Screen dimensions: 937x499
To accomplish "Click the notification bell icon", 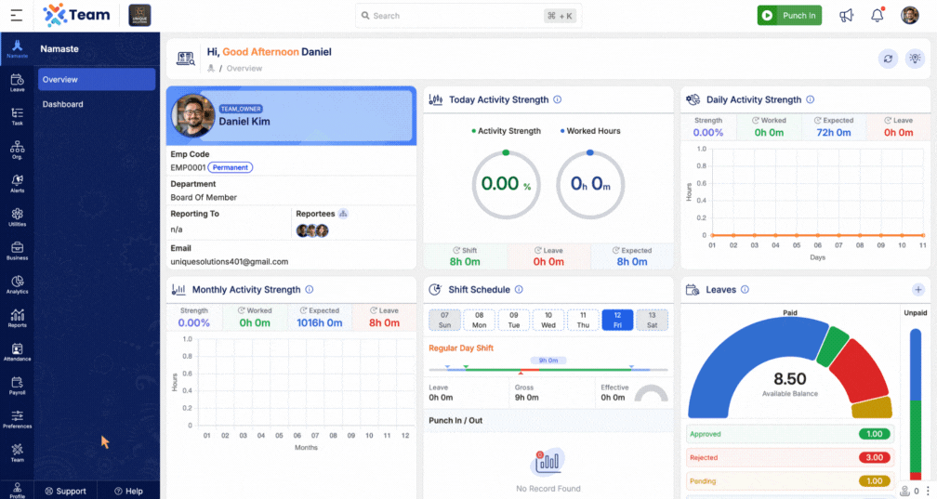I will 877,15.
